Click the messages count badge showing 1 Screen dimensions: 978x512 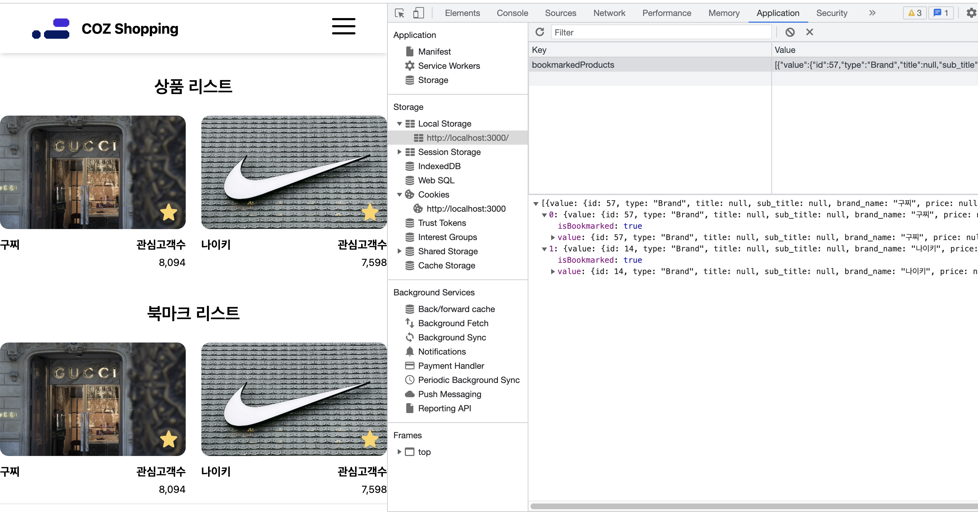coord(940,13)
